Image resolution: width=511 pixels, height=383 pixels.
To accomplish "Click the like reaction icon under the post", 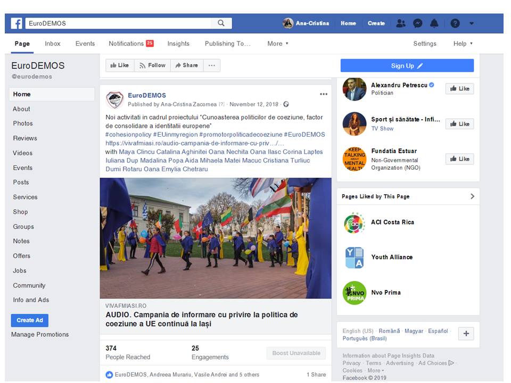I will tap(109, 374).
